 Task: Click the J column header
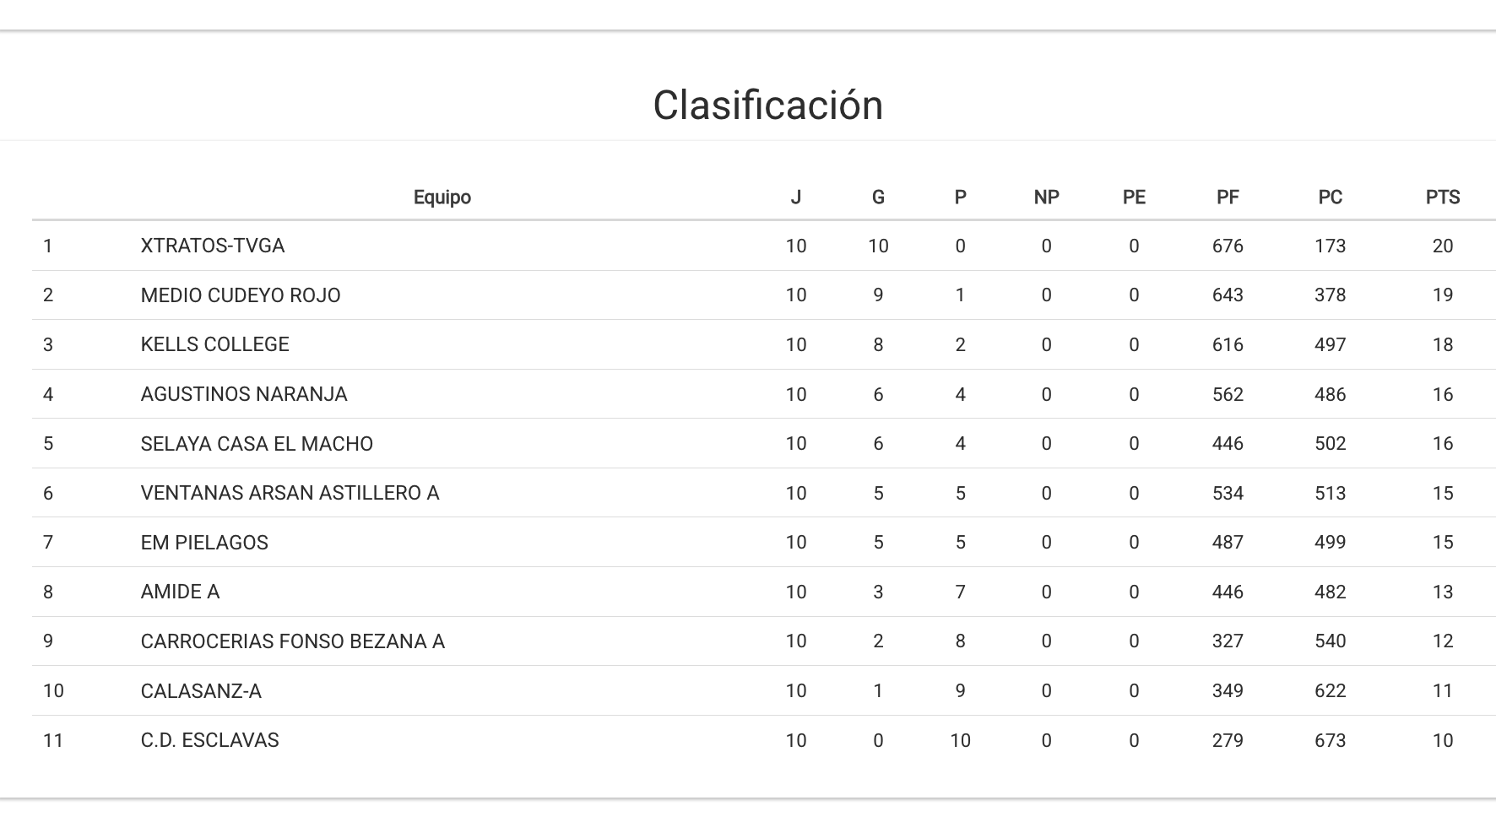pyautogui.click(x=795, y=197)
